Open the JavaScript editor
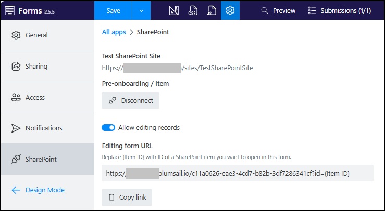The image size is (385, 211). coord(212,10)
